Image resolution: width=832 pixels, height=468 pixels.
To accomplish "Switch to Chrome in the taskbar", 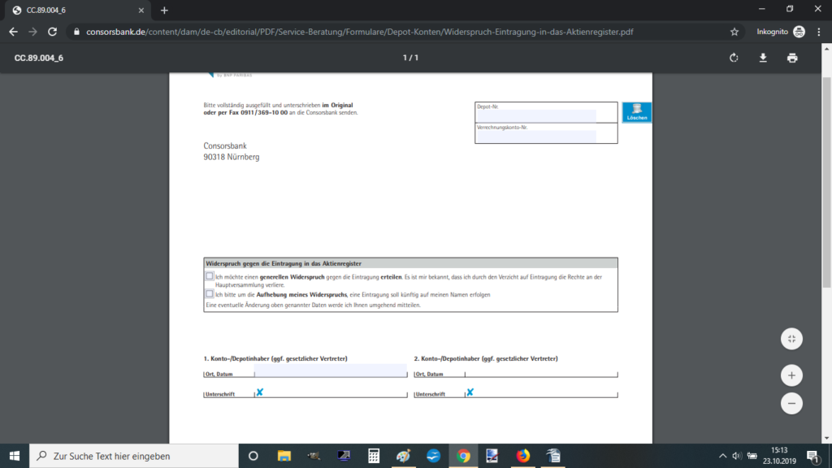I will tap(463, 456).
